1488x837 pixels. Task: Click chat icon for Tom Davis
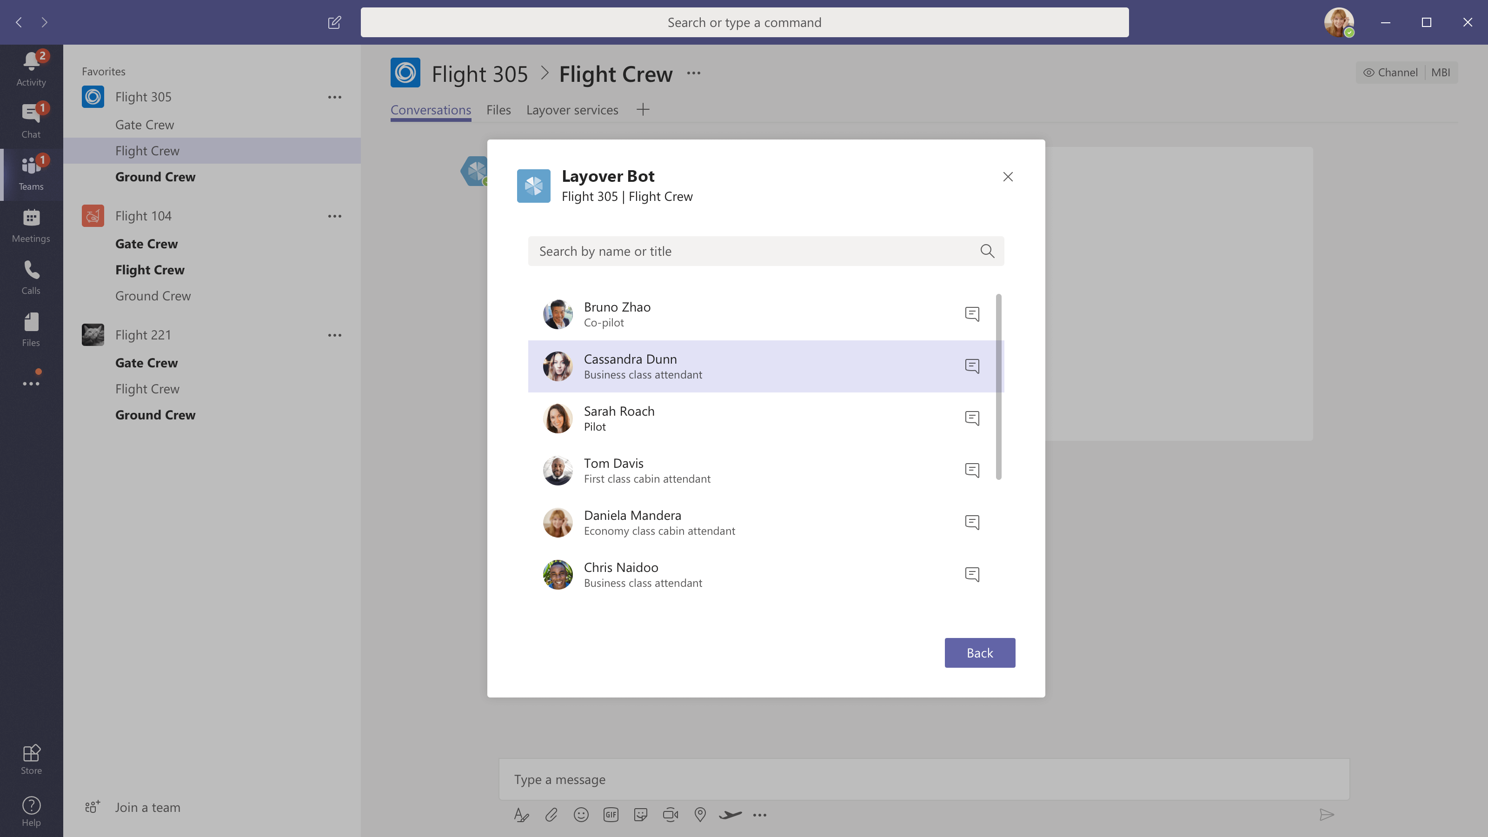pos(972,470)
